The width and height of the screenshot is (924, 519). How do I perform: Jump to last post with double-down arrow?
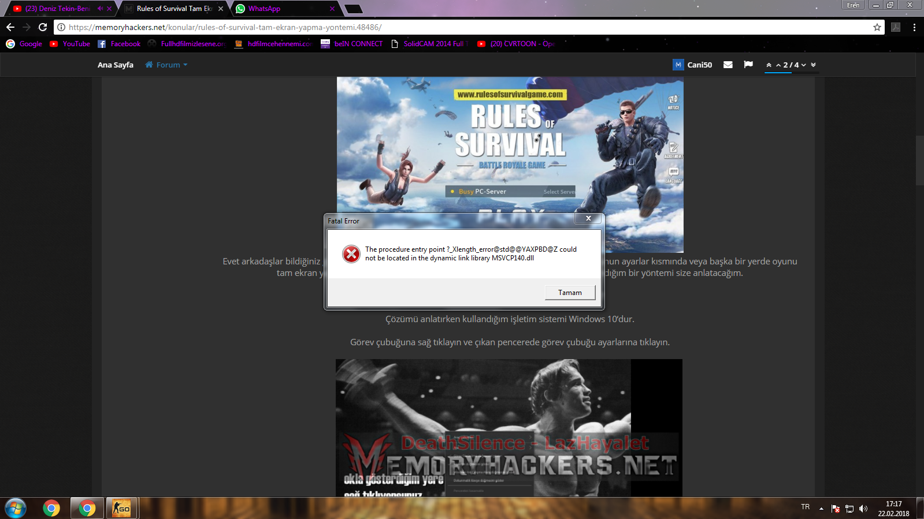[814, 65]
